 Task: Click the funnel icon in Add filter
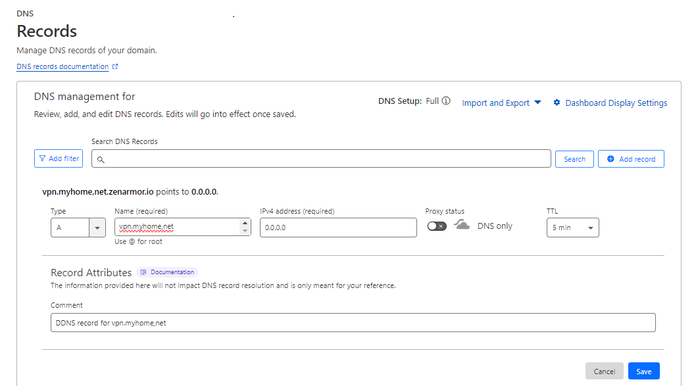[x=43, y=158]
